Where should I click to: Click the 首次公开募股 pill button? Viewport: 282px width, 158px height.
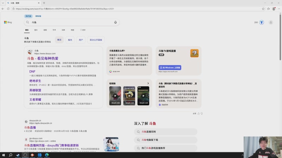point(96,40)
